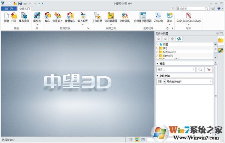Open quick access toolbar customize dropdown
This screenshot has width=225, height=143.
click(39, 3)
